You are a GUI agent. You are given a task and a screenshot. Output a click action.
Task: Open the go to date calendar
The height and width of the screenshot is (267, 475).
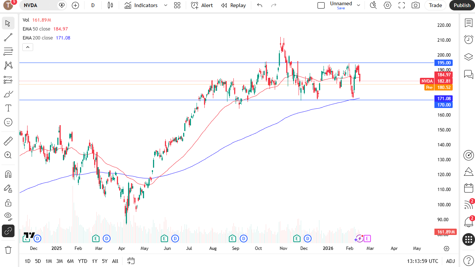point(131,261)
